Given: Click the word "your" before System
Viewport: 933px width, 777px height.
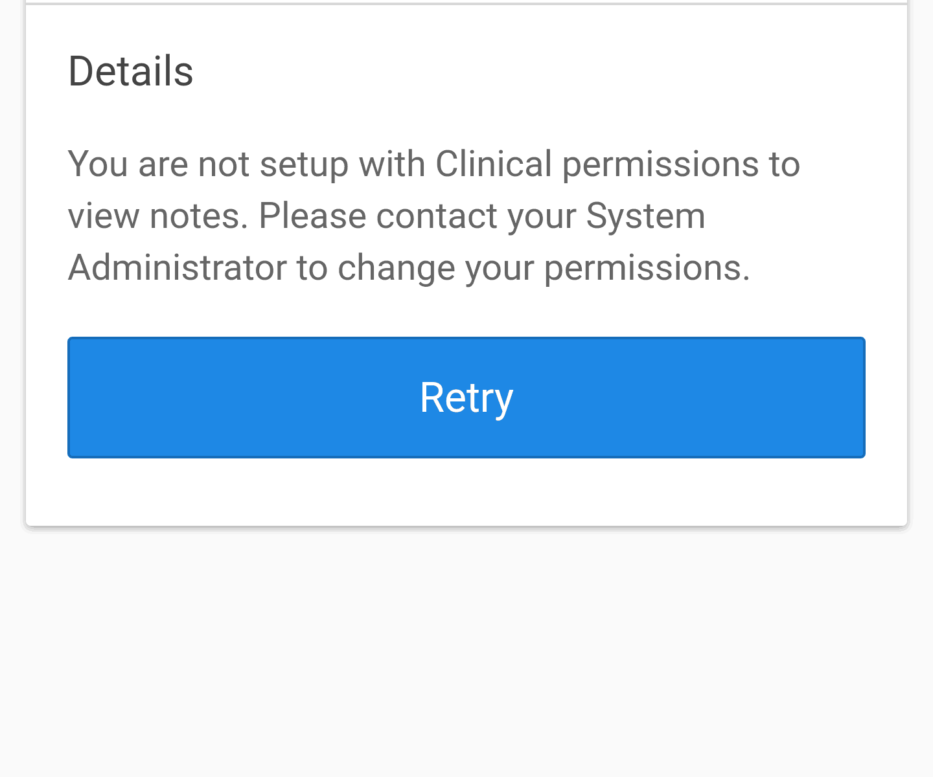Looking at the screenshot, I should point(542,216).
